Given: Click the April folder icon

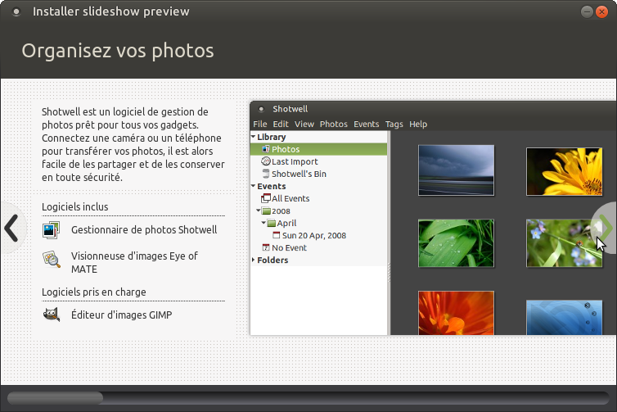Looking at the screenshot, I should [271, 224].
